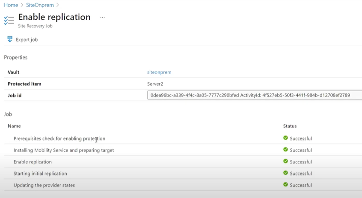Click the Export job download icon
This screenshot has width=362, height=198.
pos(10,39)
